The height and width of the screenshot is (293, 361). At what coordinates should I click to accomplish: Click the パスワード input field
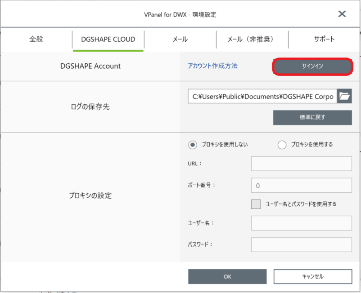pos(302,244)
